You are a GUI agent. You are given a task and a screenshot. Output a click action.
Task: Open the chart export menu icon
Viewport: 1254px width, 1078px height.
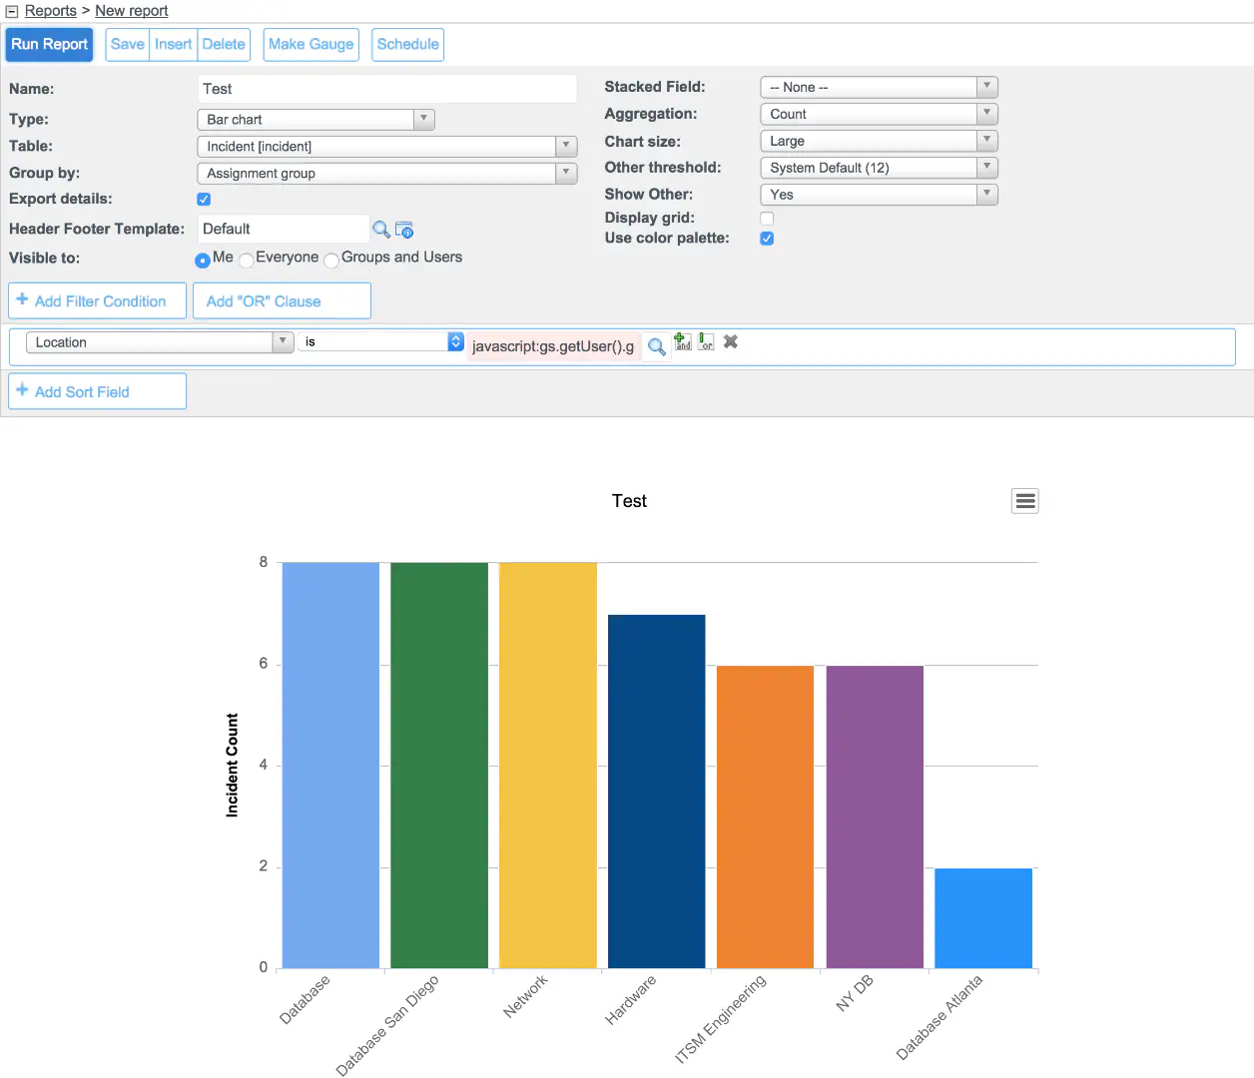[1024, 500]
